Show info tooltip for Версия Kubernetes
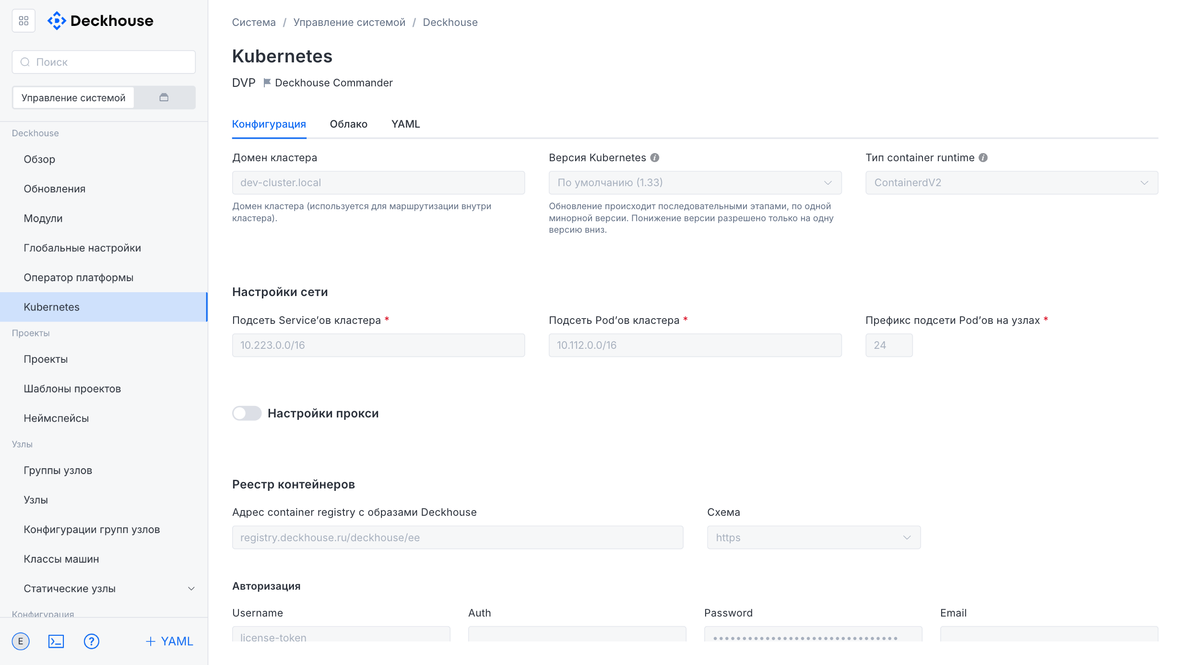Screen dimensions: 1182x665 coord(655,158)
